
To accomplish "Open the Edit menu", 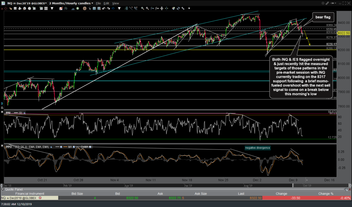I will point(106,3).
